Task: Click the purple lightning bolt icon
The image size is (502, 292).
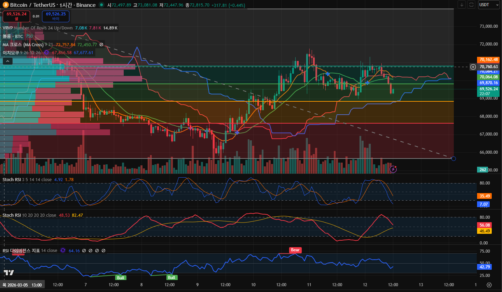Action: [393, 169]
